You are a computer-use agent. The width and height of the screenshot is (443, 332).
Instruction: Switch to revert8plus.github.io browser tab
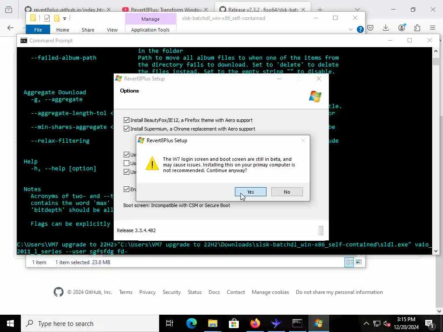pyautogui.click(x=67, y=10)
